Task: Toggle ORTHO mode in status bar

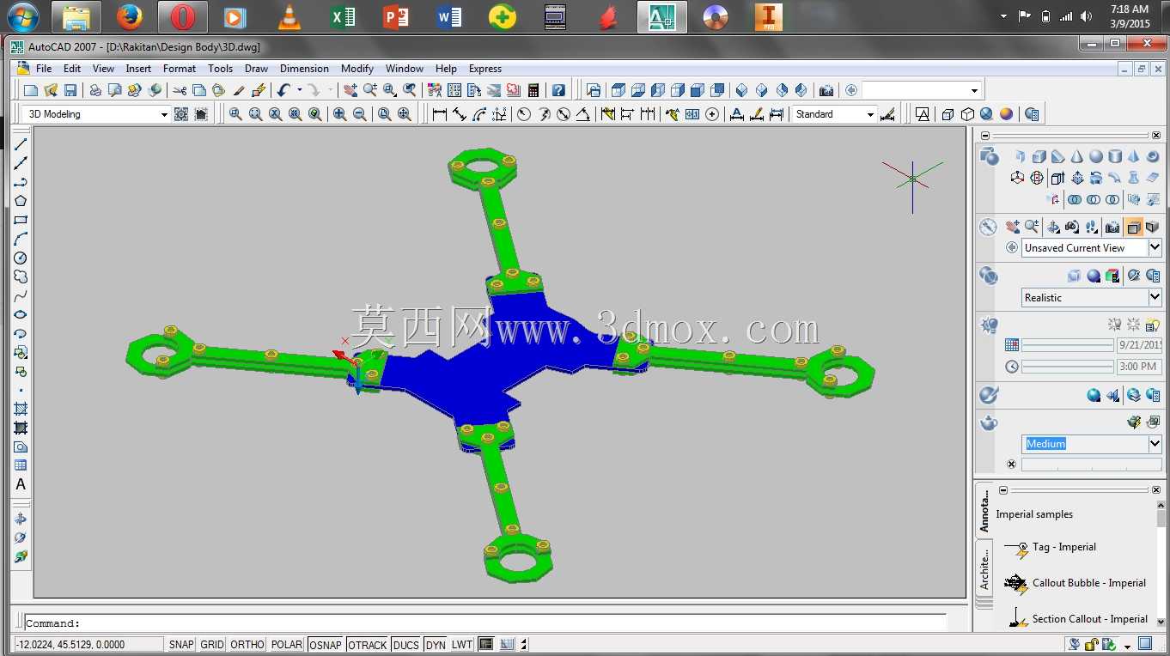Action: point(247,645)
